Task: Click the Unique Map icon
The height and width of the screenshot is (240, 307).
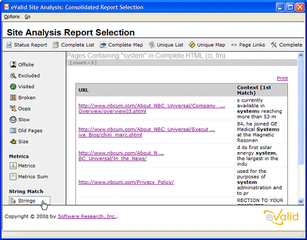Action: 192,45
